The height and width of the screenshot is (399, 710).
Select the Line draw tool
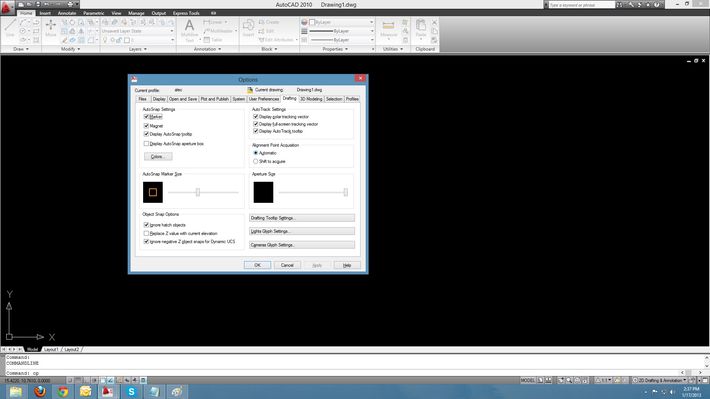coord(10,28)
